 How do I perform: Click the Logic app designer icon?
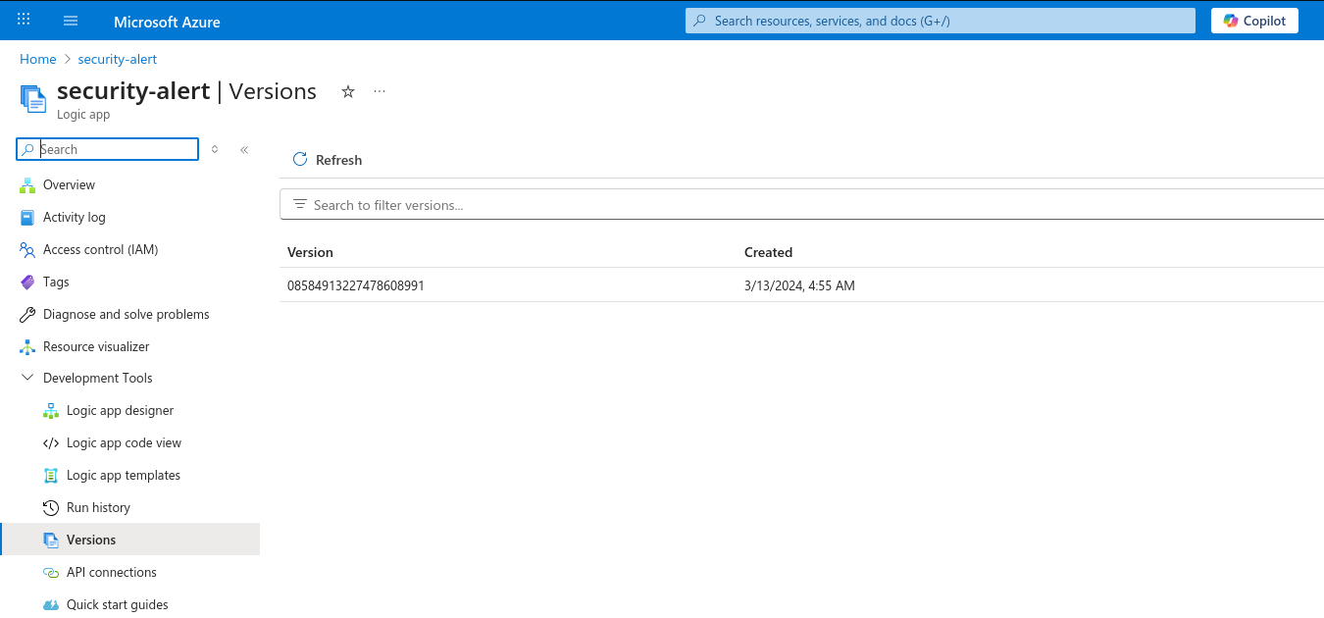pos(51,410)
